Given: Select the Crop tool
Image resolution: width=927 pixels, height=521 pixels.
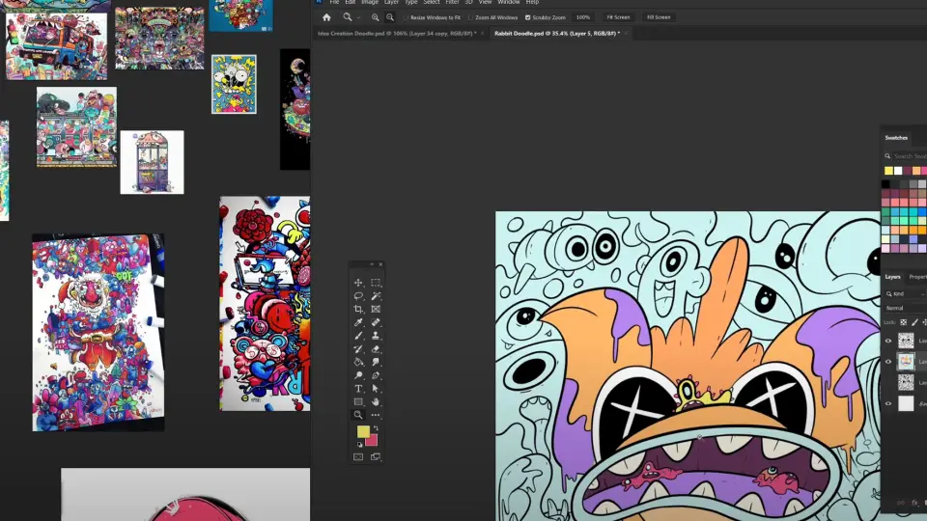Looking at the screenshot, I should (358, 309).
